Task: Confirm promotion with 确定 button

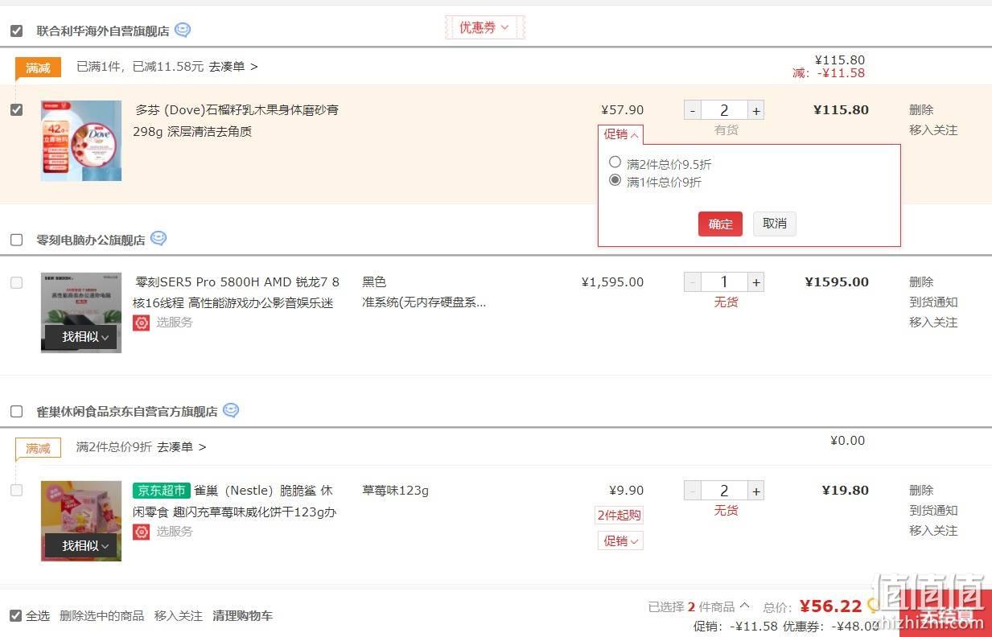Action: (720, 224)
